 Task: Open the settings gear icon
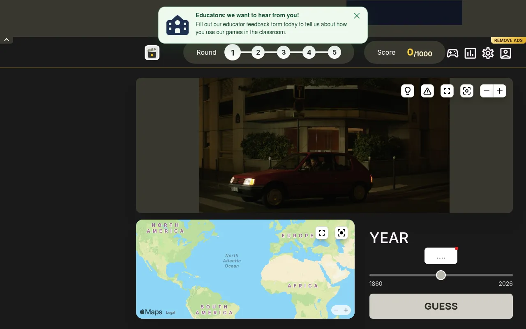point(488,53)
